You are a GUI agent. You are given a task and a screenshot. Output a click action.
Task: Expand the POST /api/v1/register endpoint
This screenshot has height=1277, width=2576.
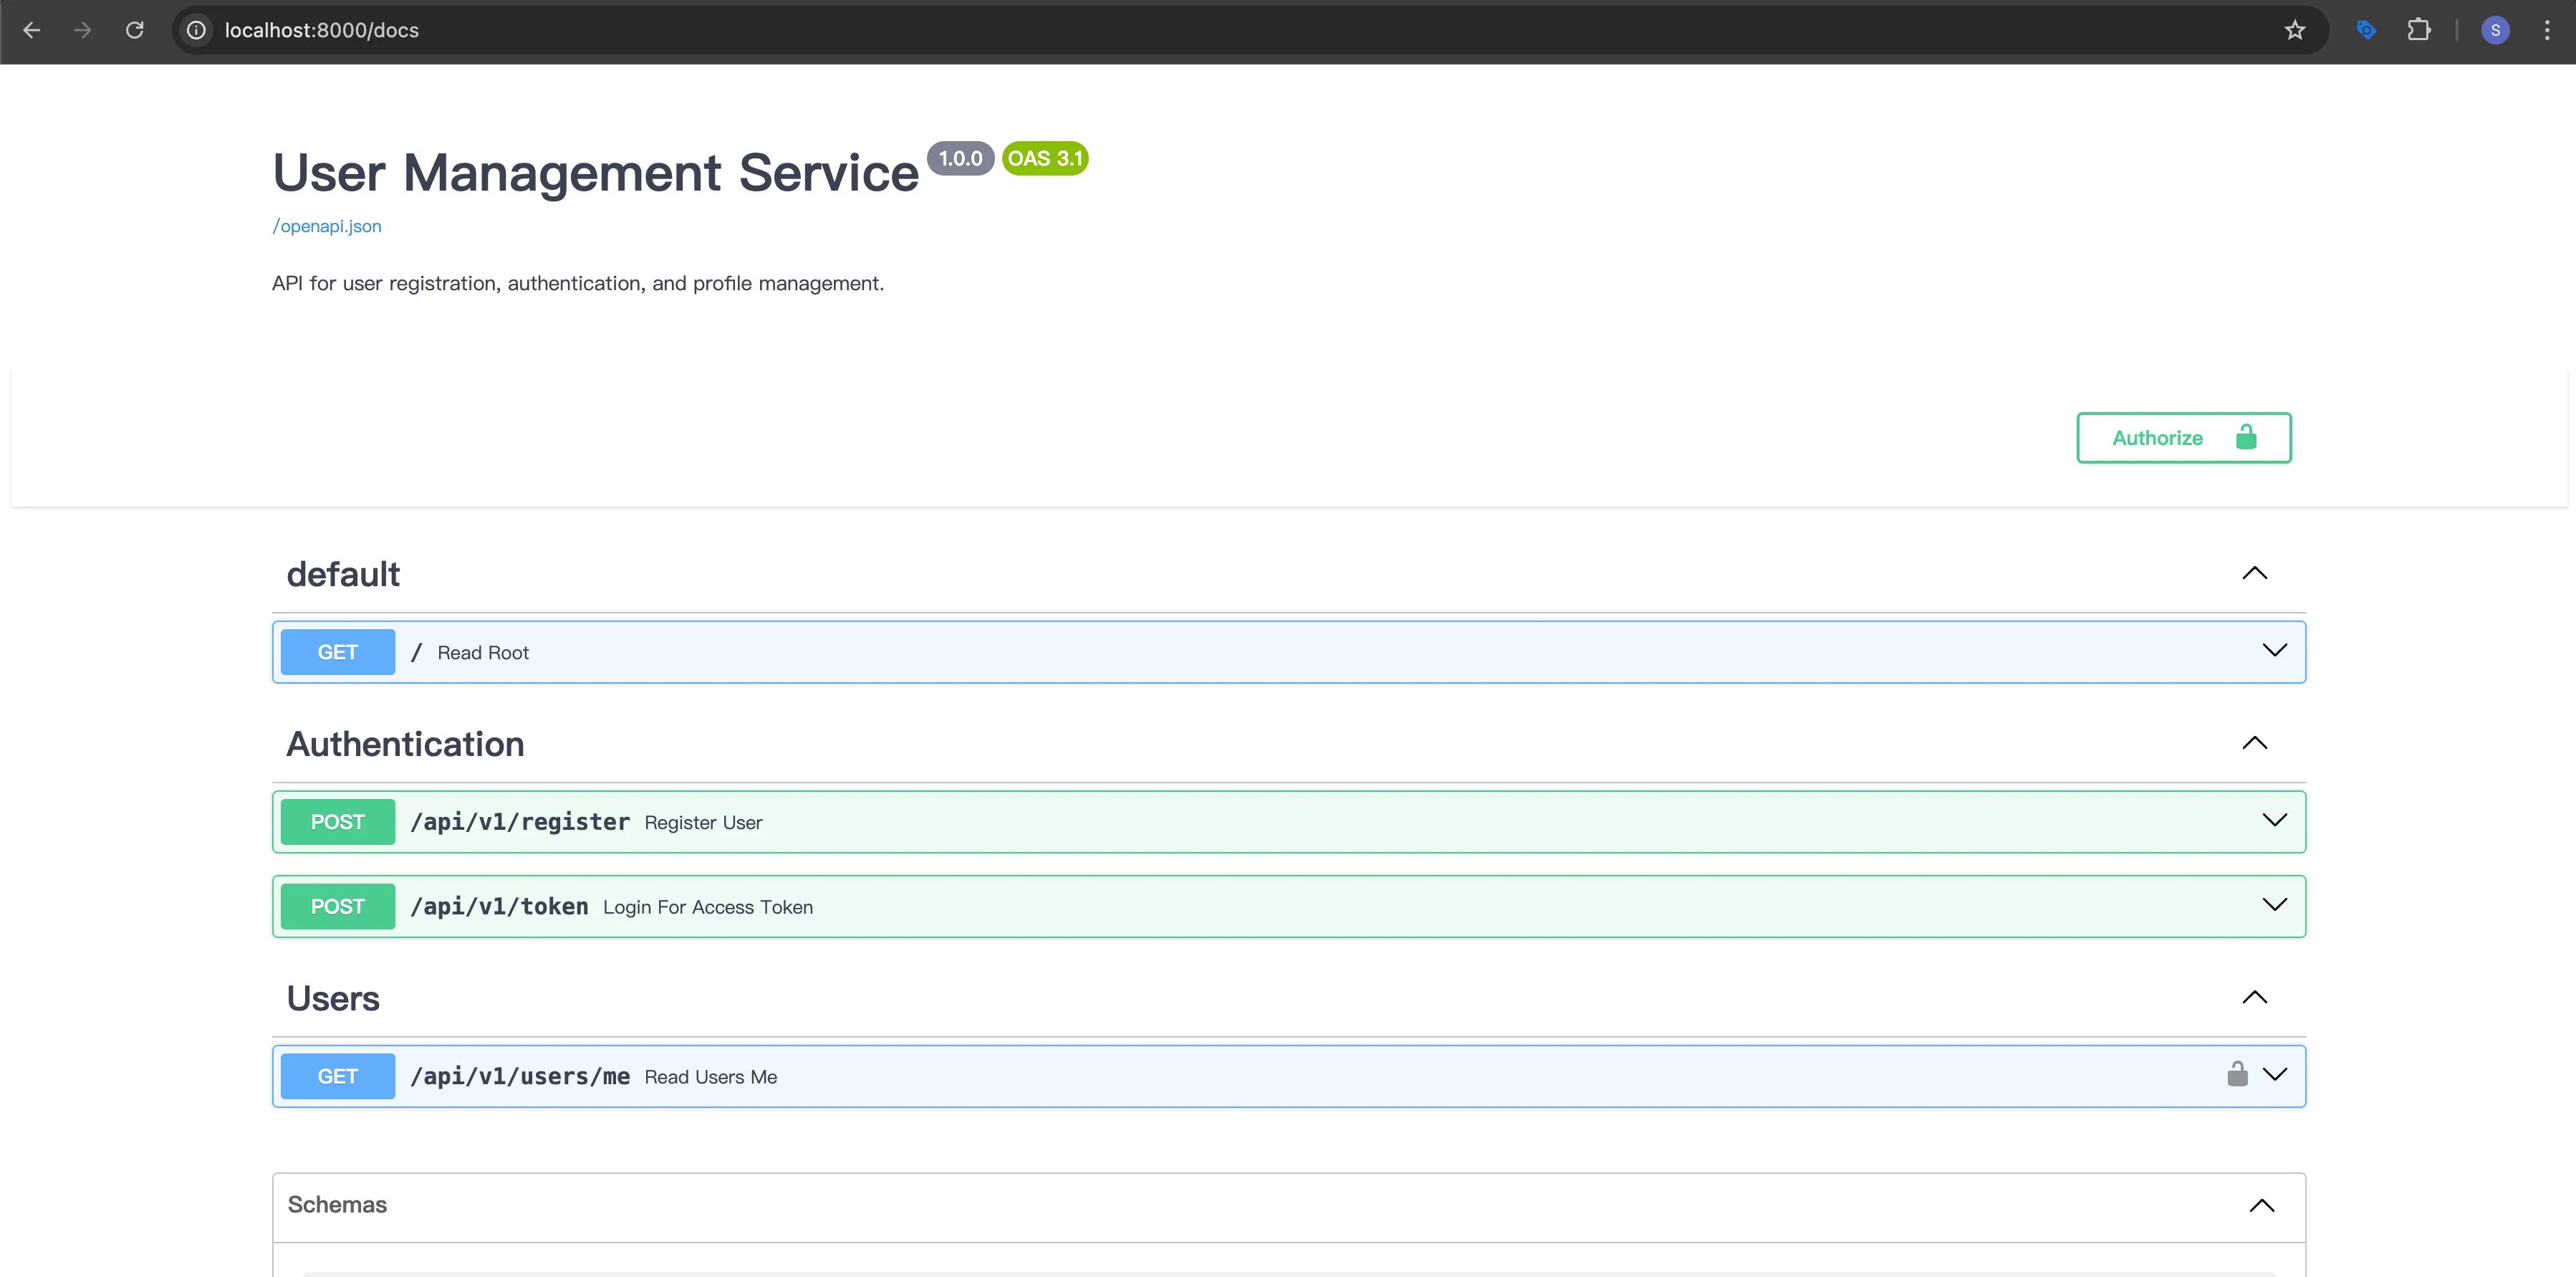2274,821
